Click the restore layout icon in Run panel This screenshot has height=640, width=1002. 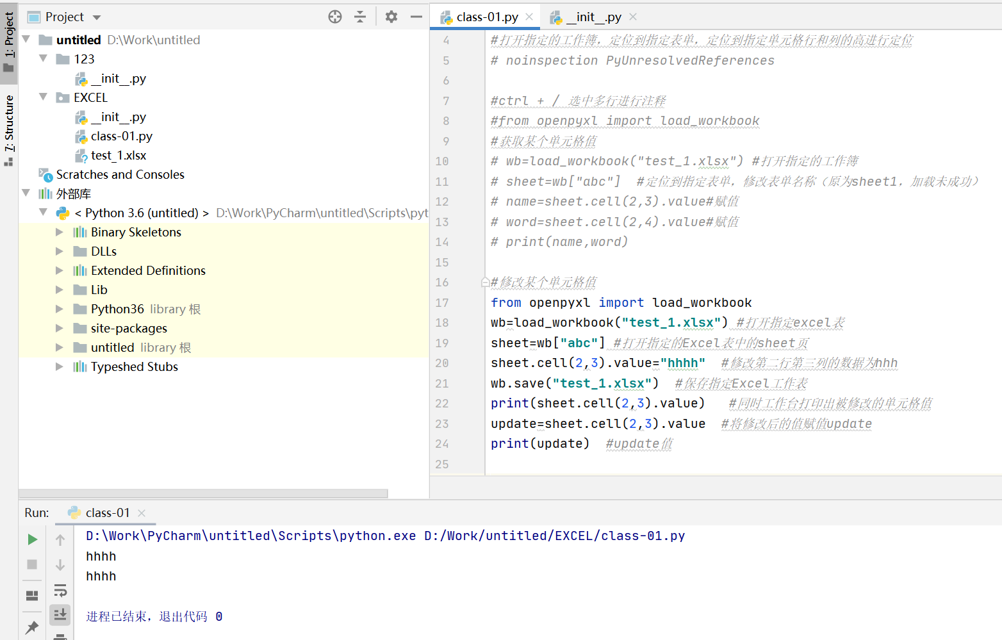pos(32,595)
